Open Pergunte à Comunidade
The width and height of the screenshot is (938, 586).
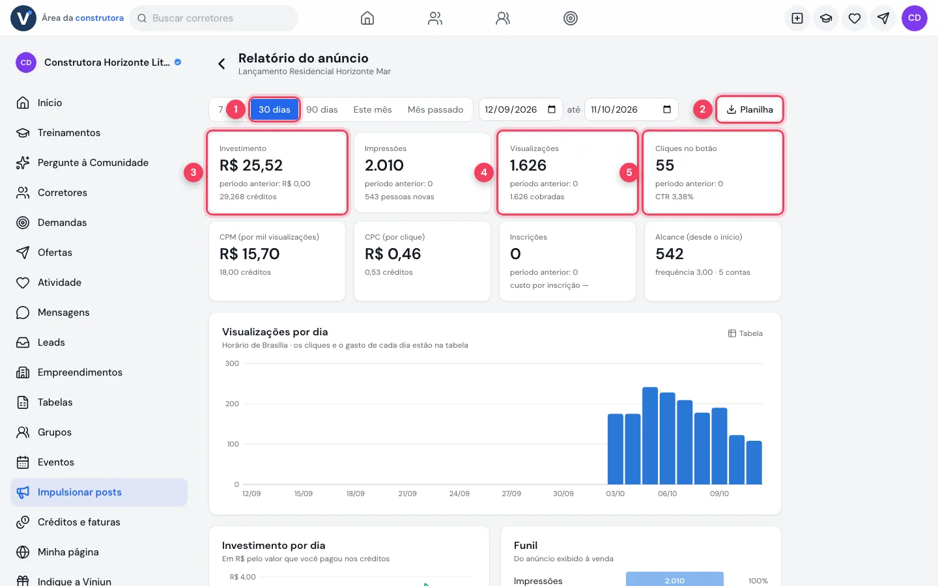point(99,163)
